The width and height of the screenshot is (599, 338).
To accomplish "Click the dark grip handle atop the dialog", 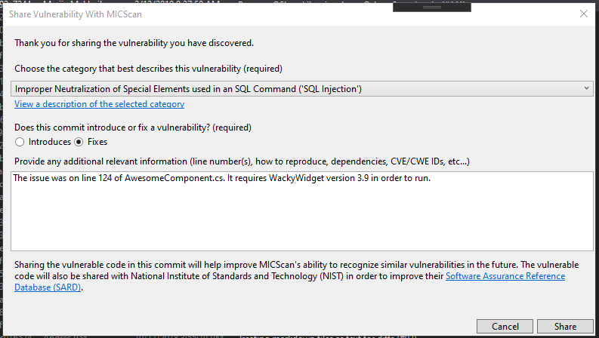I will (431, 8).
